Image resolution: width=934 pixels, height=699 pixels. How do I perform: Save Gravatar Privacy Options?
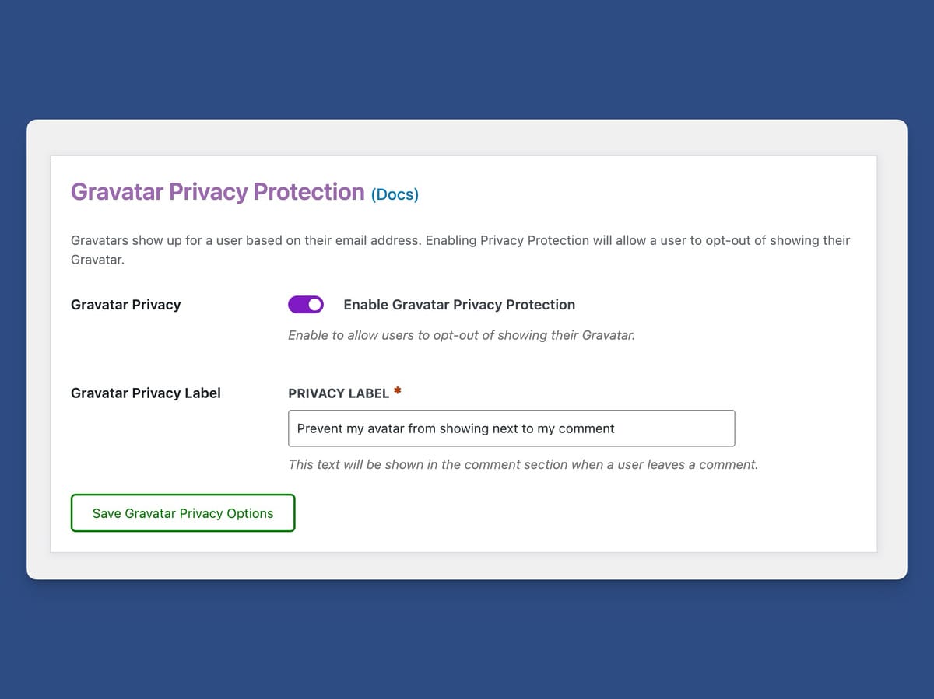coord(183,513)
